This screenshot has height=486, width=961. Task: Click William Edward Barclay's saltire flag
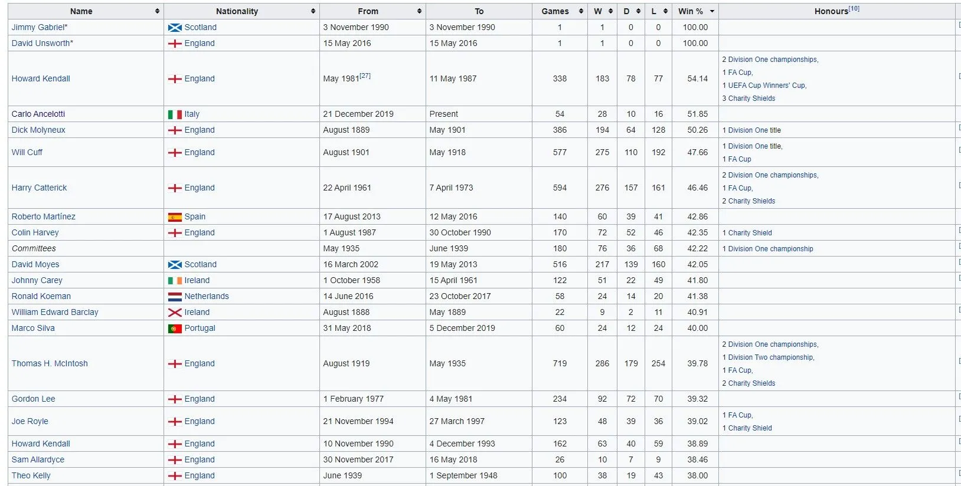[175, 313]
